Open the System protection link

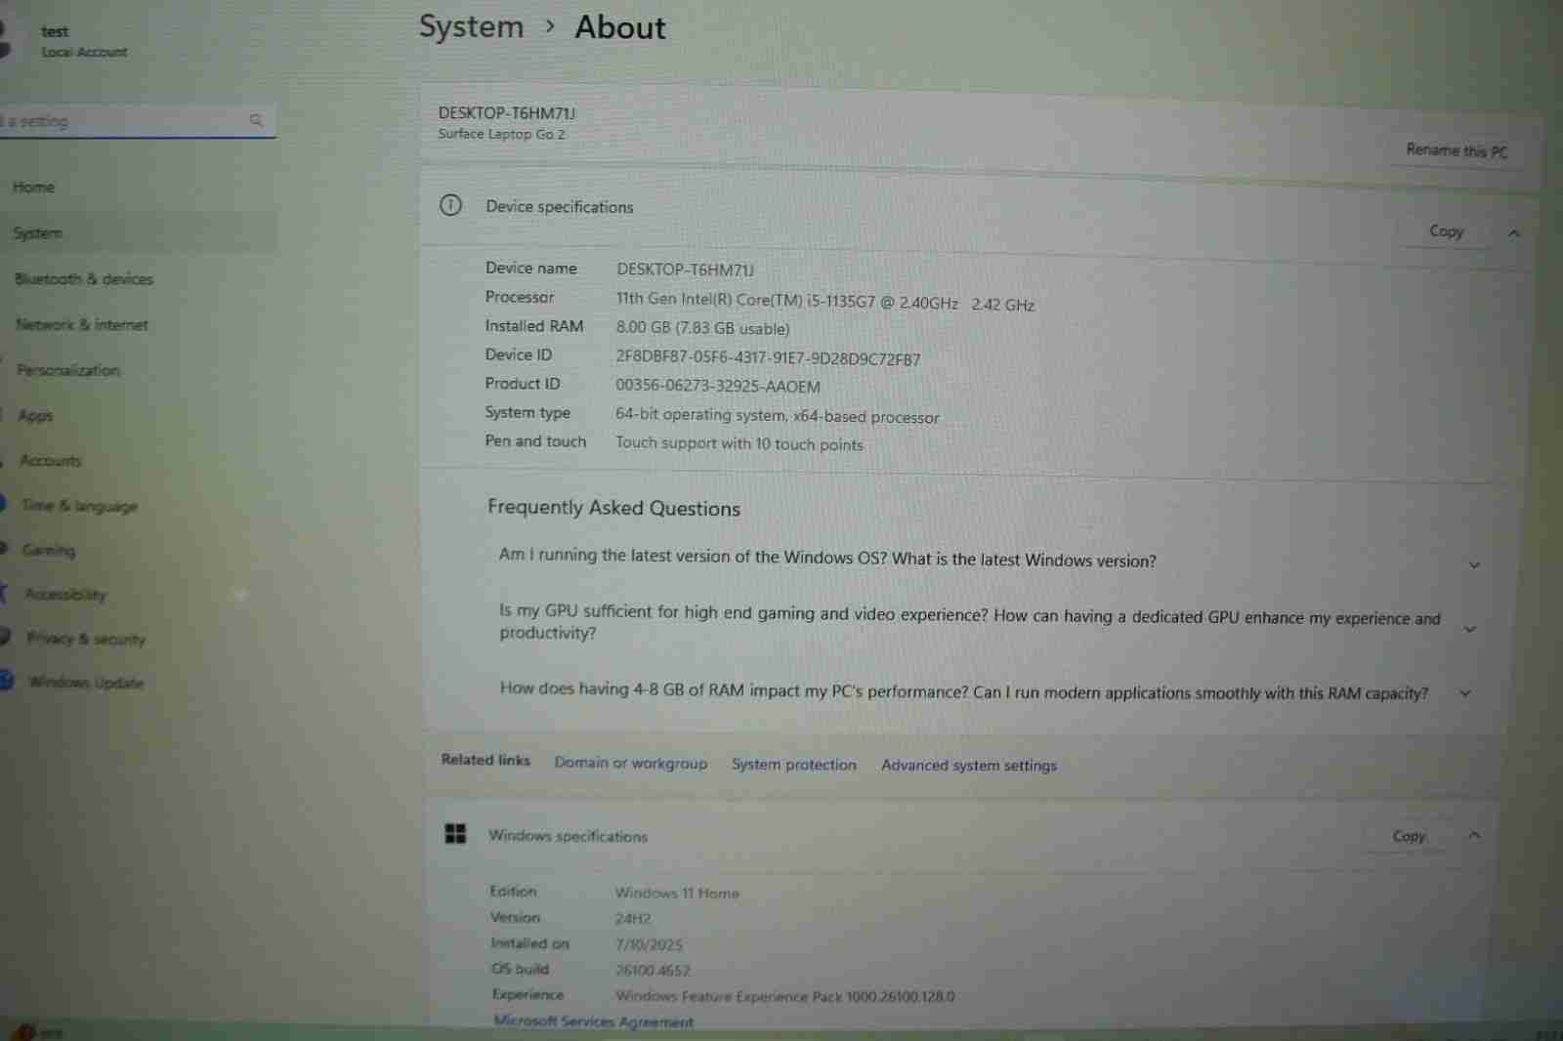coord(793,765)
